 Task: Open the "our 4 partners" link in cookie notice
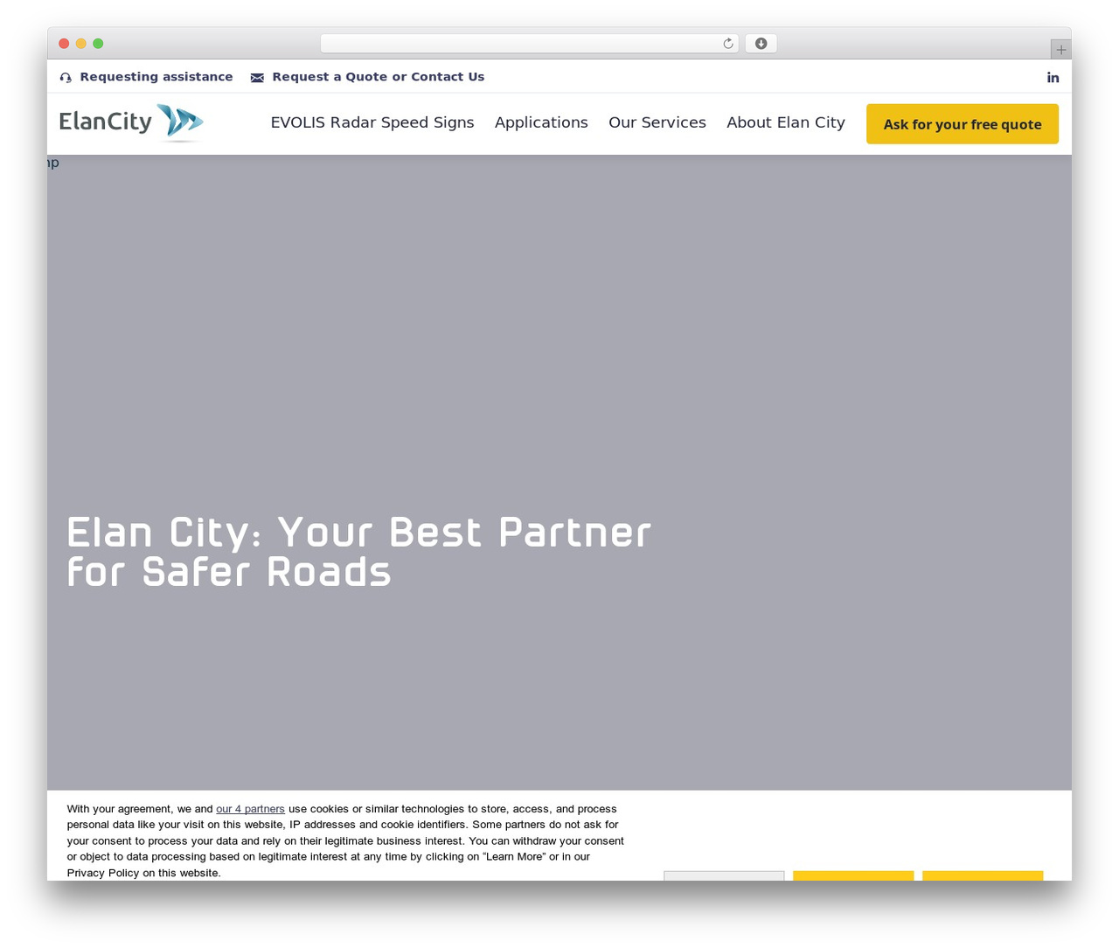coord(250,809)
